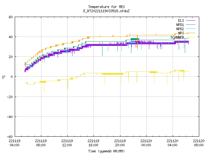Click the 221119 16:00 x-axis tick label
The image size is (205, 154).
pos(93,143)
